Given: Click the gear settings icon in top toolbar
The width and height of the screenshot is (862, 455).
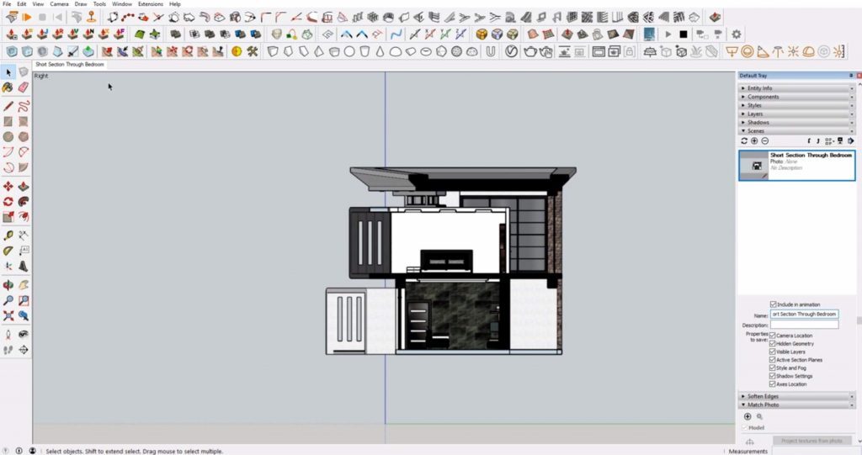Looking at the screenshot, I should pyautogui.click(x=736, y=34).
